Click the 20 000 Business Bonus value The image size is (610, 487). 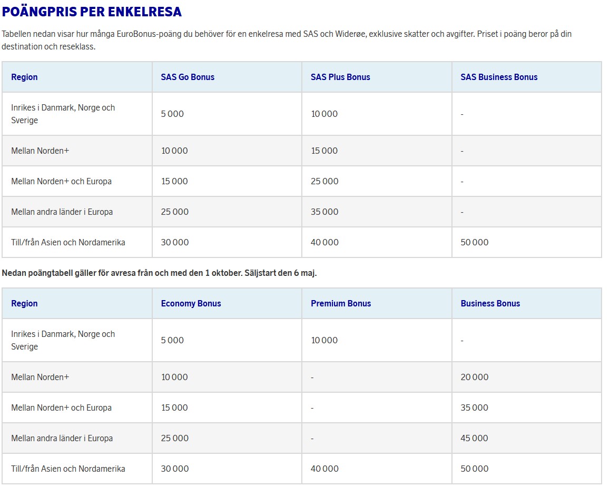coord(474,377)
